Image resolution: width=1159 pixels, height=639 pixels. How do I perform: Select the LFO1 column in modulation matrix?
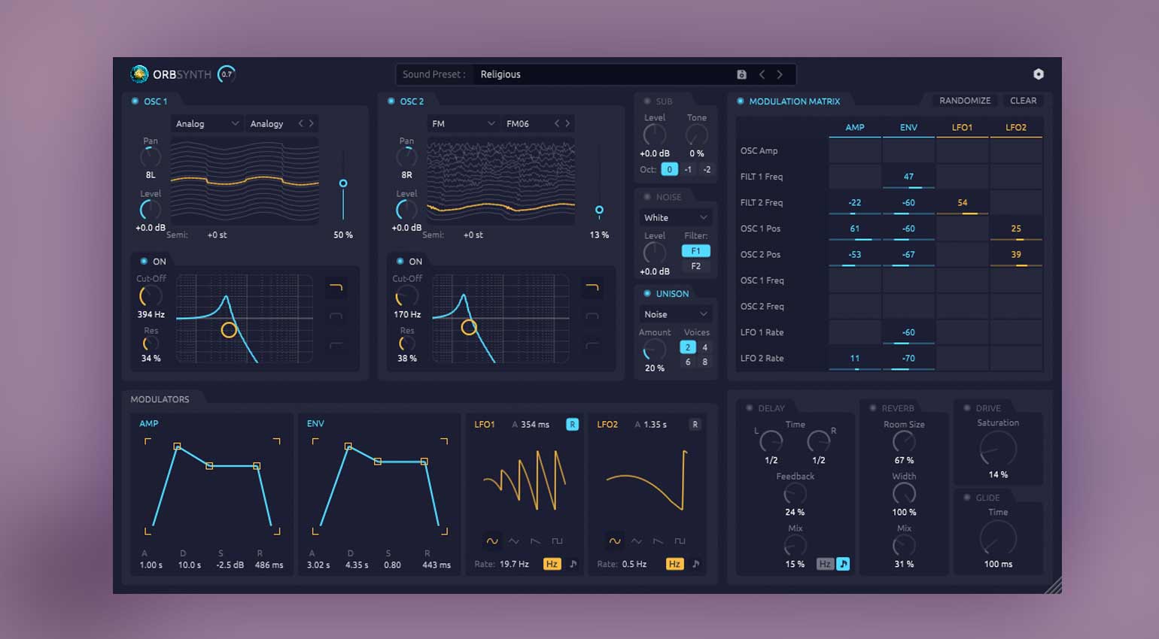(962, 128)
